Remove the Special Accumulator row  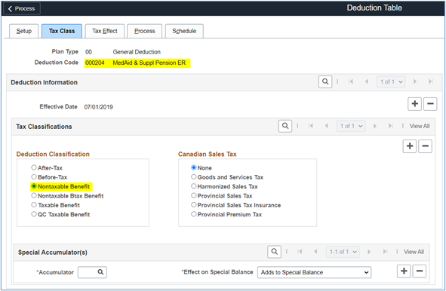[x=420, y=271]
